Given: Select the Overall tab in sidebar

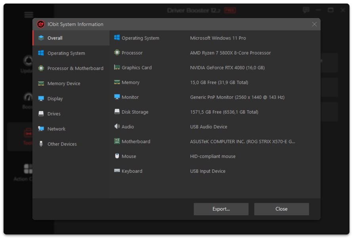Looking at the screenshot, I should [x=55, y=38].
